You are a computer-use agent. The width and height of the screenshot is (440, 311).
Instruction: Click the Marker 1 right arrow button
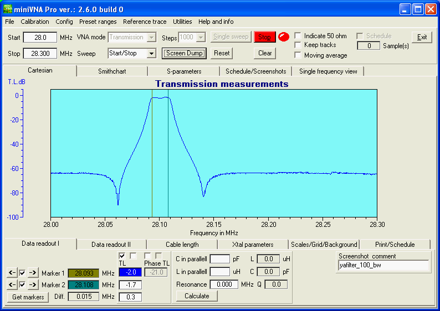point(33,273)
